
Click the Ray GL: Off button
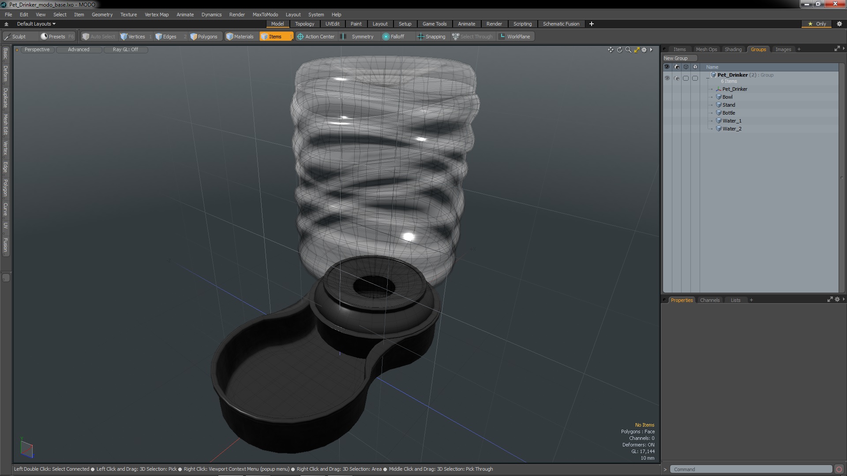point(125,49)
